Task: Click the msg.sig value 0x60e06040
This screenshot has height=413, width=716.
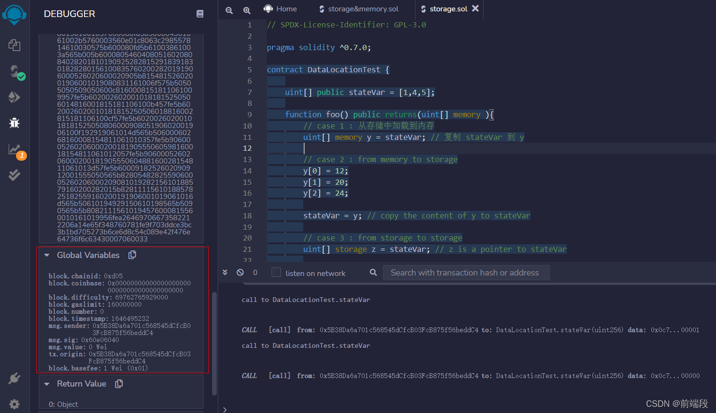Action: [100, 340]
